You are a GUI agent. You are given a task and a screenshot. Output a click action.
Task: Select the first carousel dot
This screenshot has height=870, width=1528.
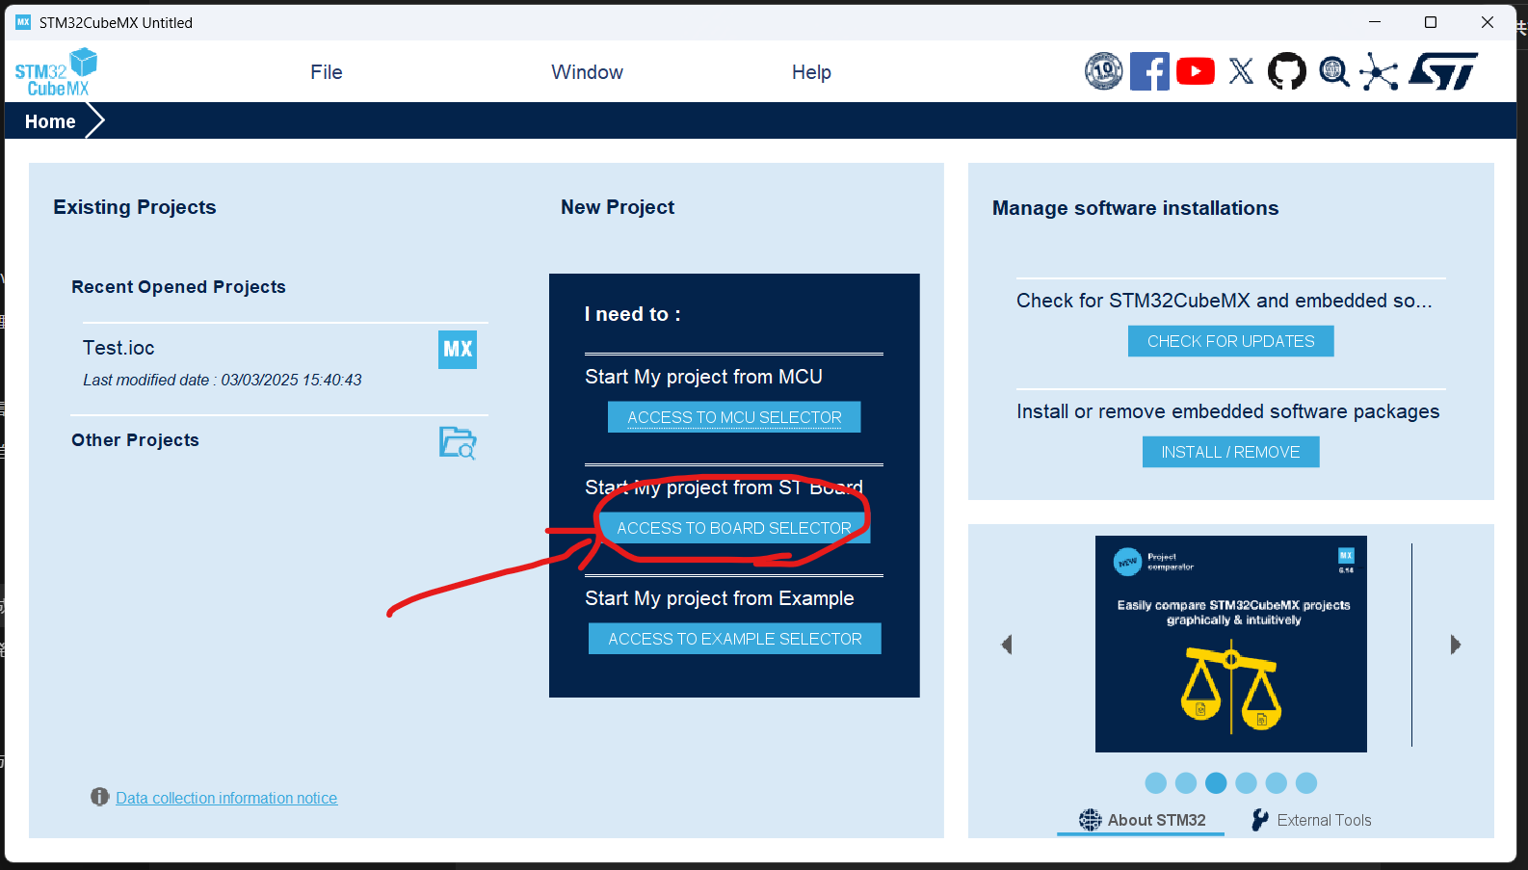click(x=1156, y=783)
